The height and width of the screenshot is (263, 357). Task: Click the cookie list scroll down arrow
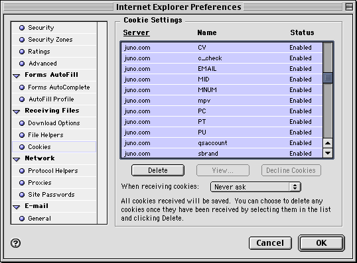tap(328, 153)
